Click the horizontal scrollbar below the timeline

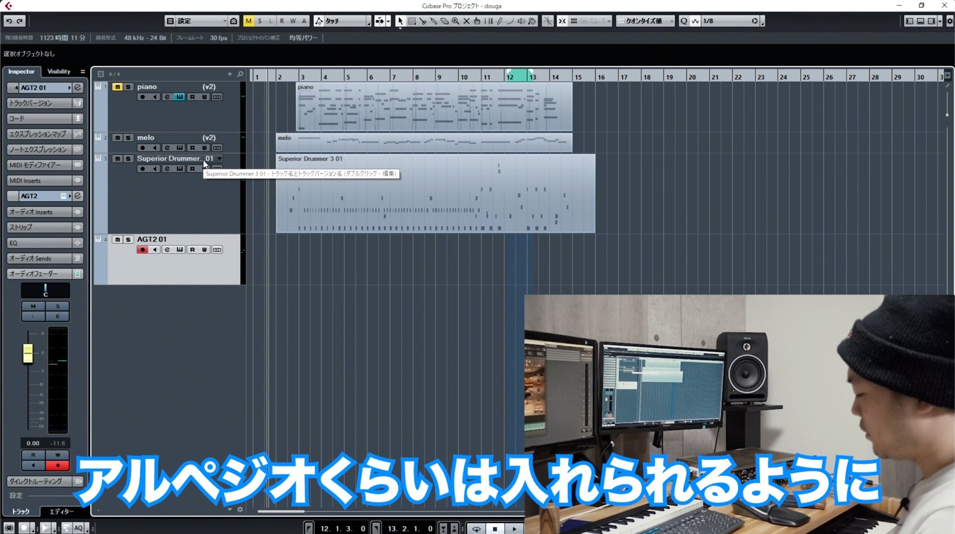[x=281, y=511]
